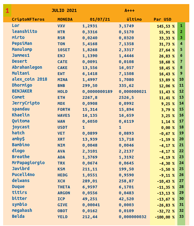This screenshot has width=194, height=226.
Task: Select the ETH coin ticker cell
Action: pos(61,97)
